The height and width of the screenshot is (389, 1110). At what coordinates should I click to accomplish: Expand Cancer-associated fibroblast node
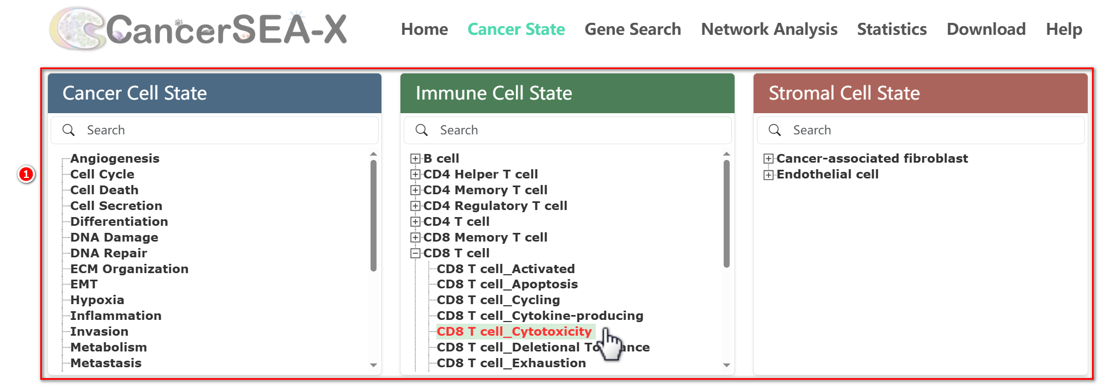pyautogui.click(x=768, y=159)
